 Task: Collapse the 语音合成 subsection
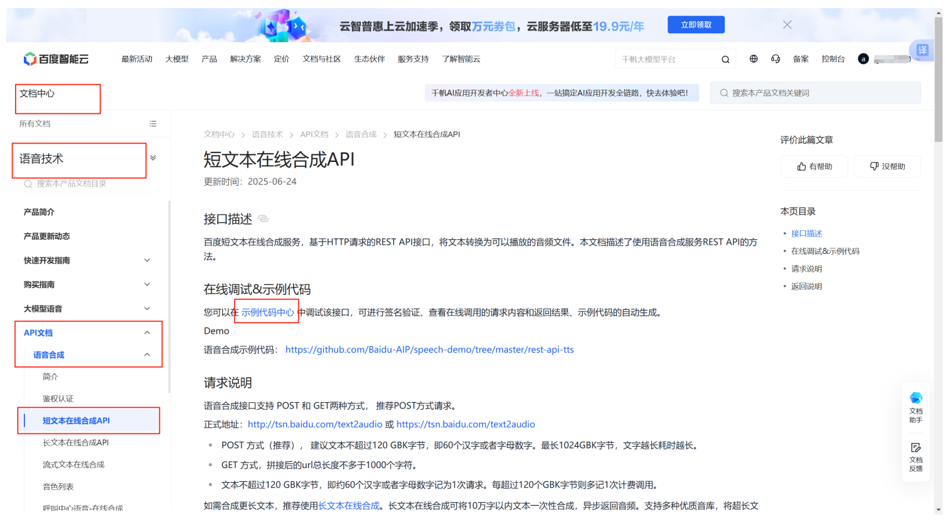tap(147, 355)
